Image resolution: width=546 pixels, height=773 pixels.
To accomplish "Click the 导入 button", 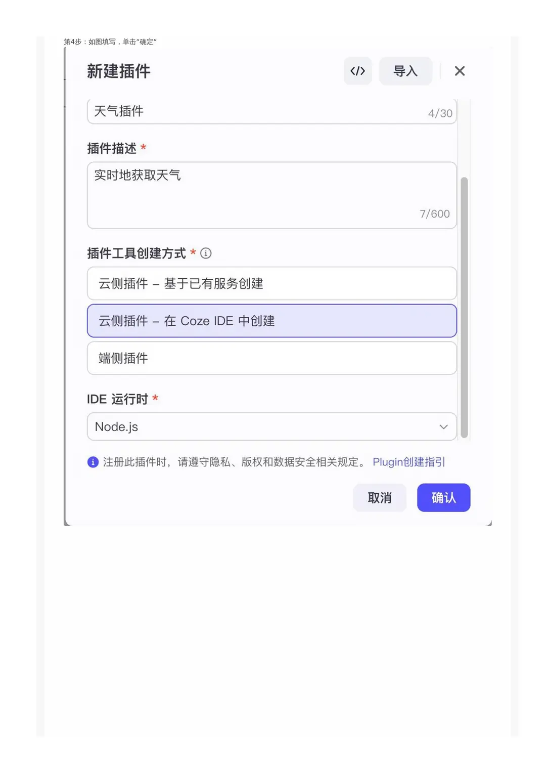I will pyautogui.click(x=405, y=71).
